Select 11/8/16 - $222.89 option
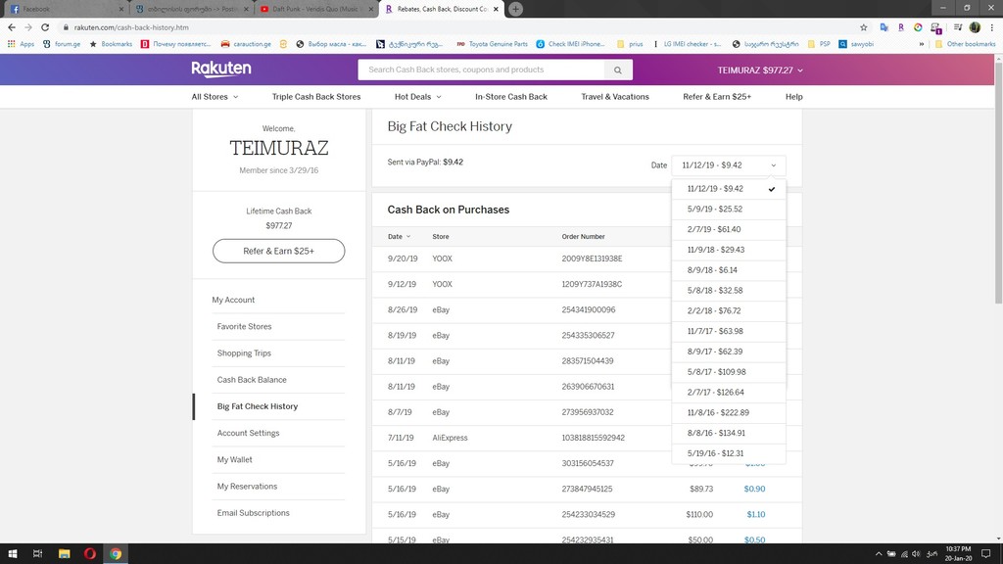The image size is (1003, 564). coord(729,412)
